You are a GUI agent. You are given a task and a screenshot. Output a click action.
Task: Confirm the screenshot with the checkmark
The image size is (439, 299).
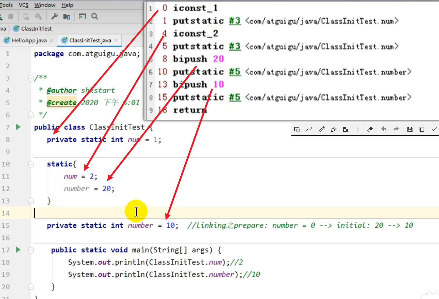point(434,130)
